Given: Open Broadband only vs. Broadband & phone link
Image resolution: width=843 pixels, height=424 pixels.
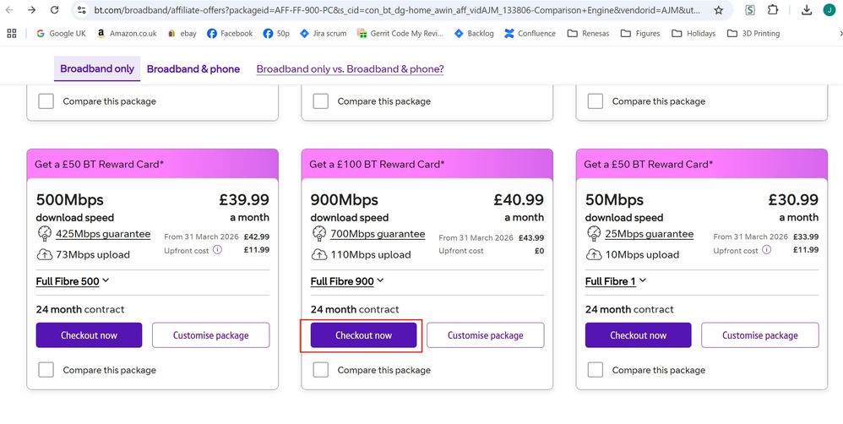Looking at the screenshot, I should (x=350, y=68).
